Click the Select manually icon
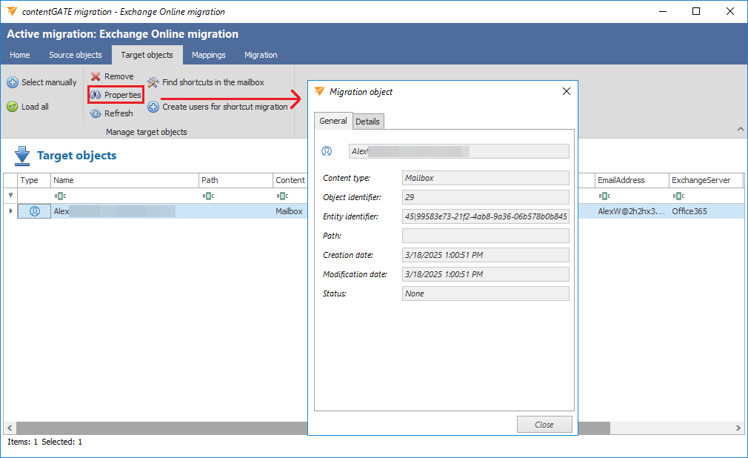Screen dimensions: 748x458 pos(13,82)
